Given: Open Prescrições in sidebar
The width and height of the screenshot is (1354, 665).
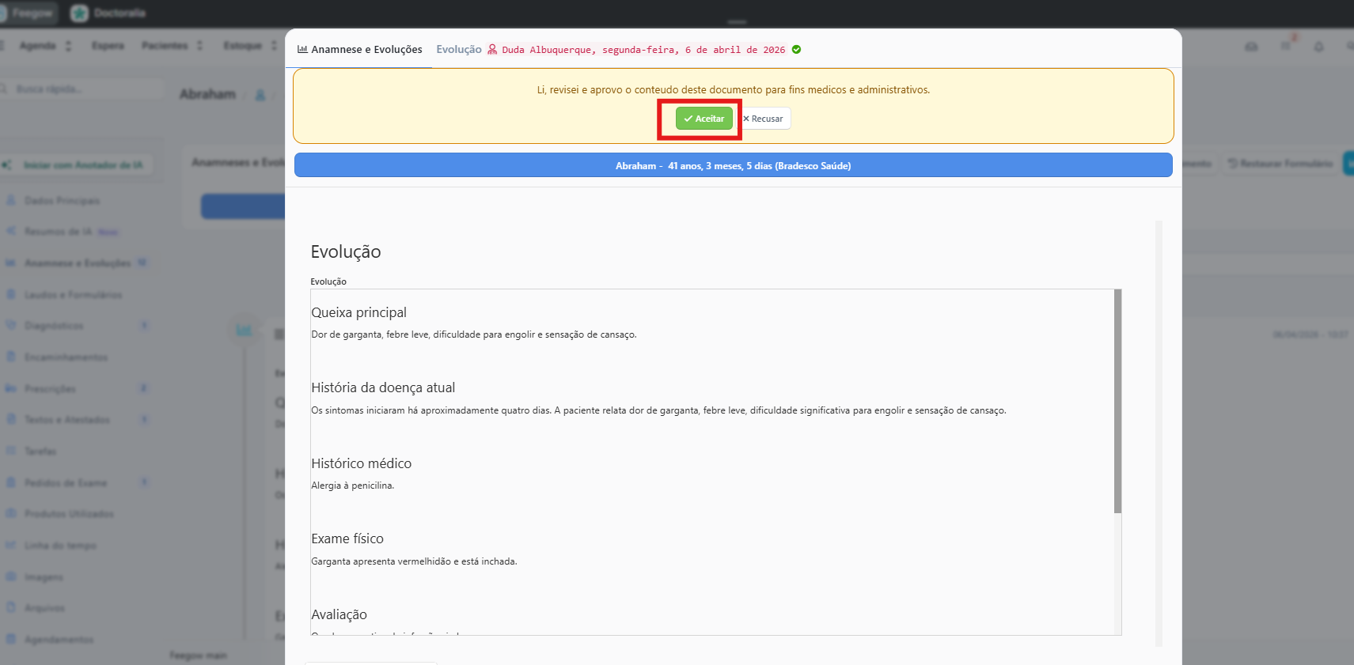Looking at the screenshot, I should click(x=50, y=389).
